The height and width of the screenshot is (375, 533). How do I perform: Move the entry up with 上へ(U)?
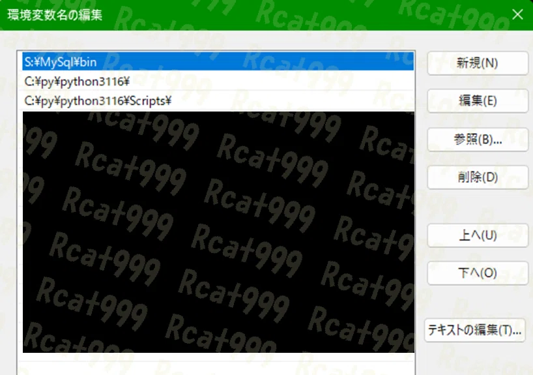pos(478,235)
